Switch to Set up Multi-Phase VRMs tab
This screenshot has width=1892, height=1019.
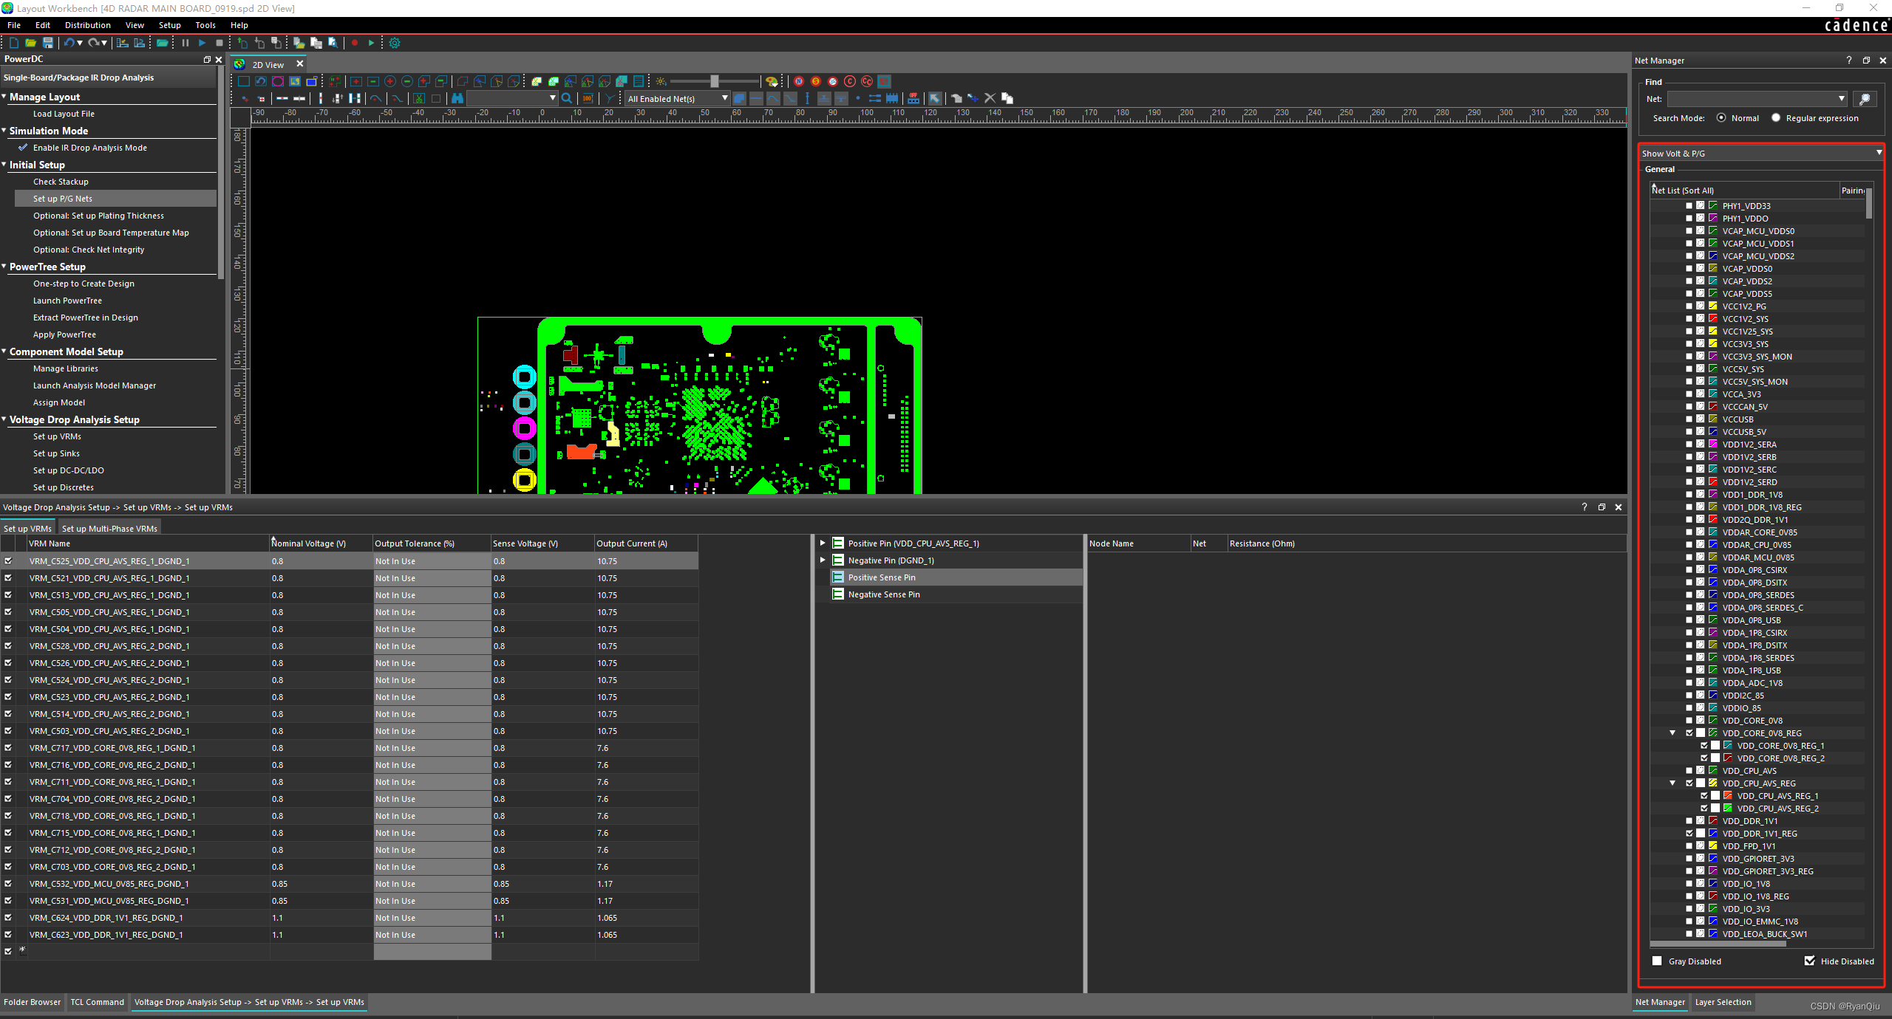(109, 529)
